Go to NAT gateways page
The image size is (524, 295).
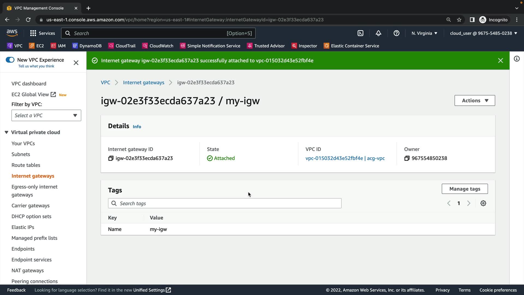click(28, 270)
